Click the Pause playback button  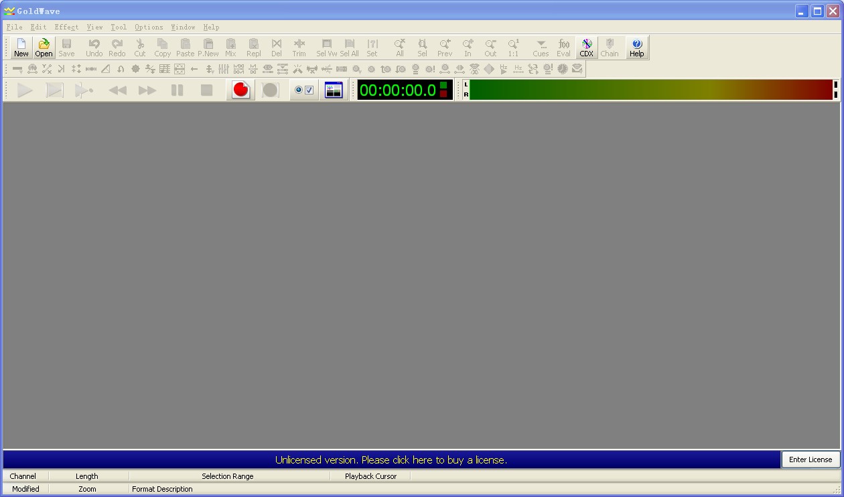(x=177, y=90)
